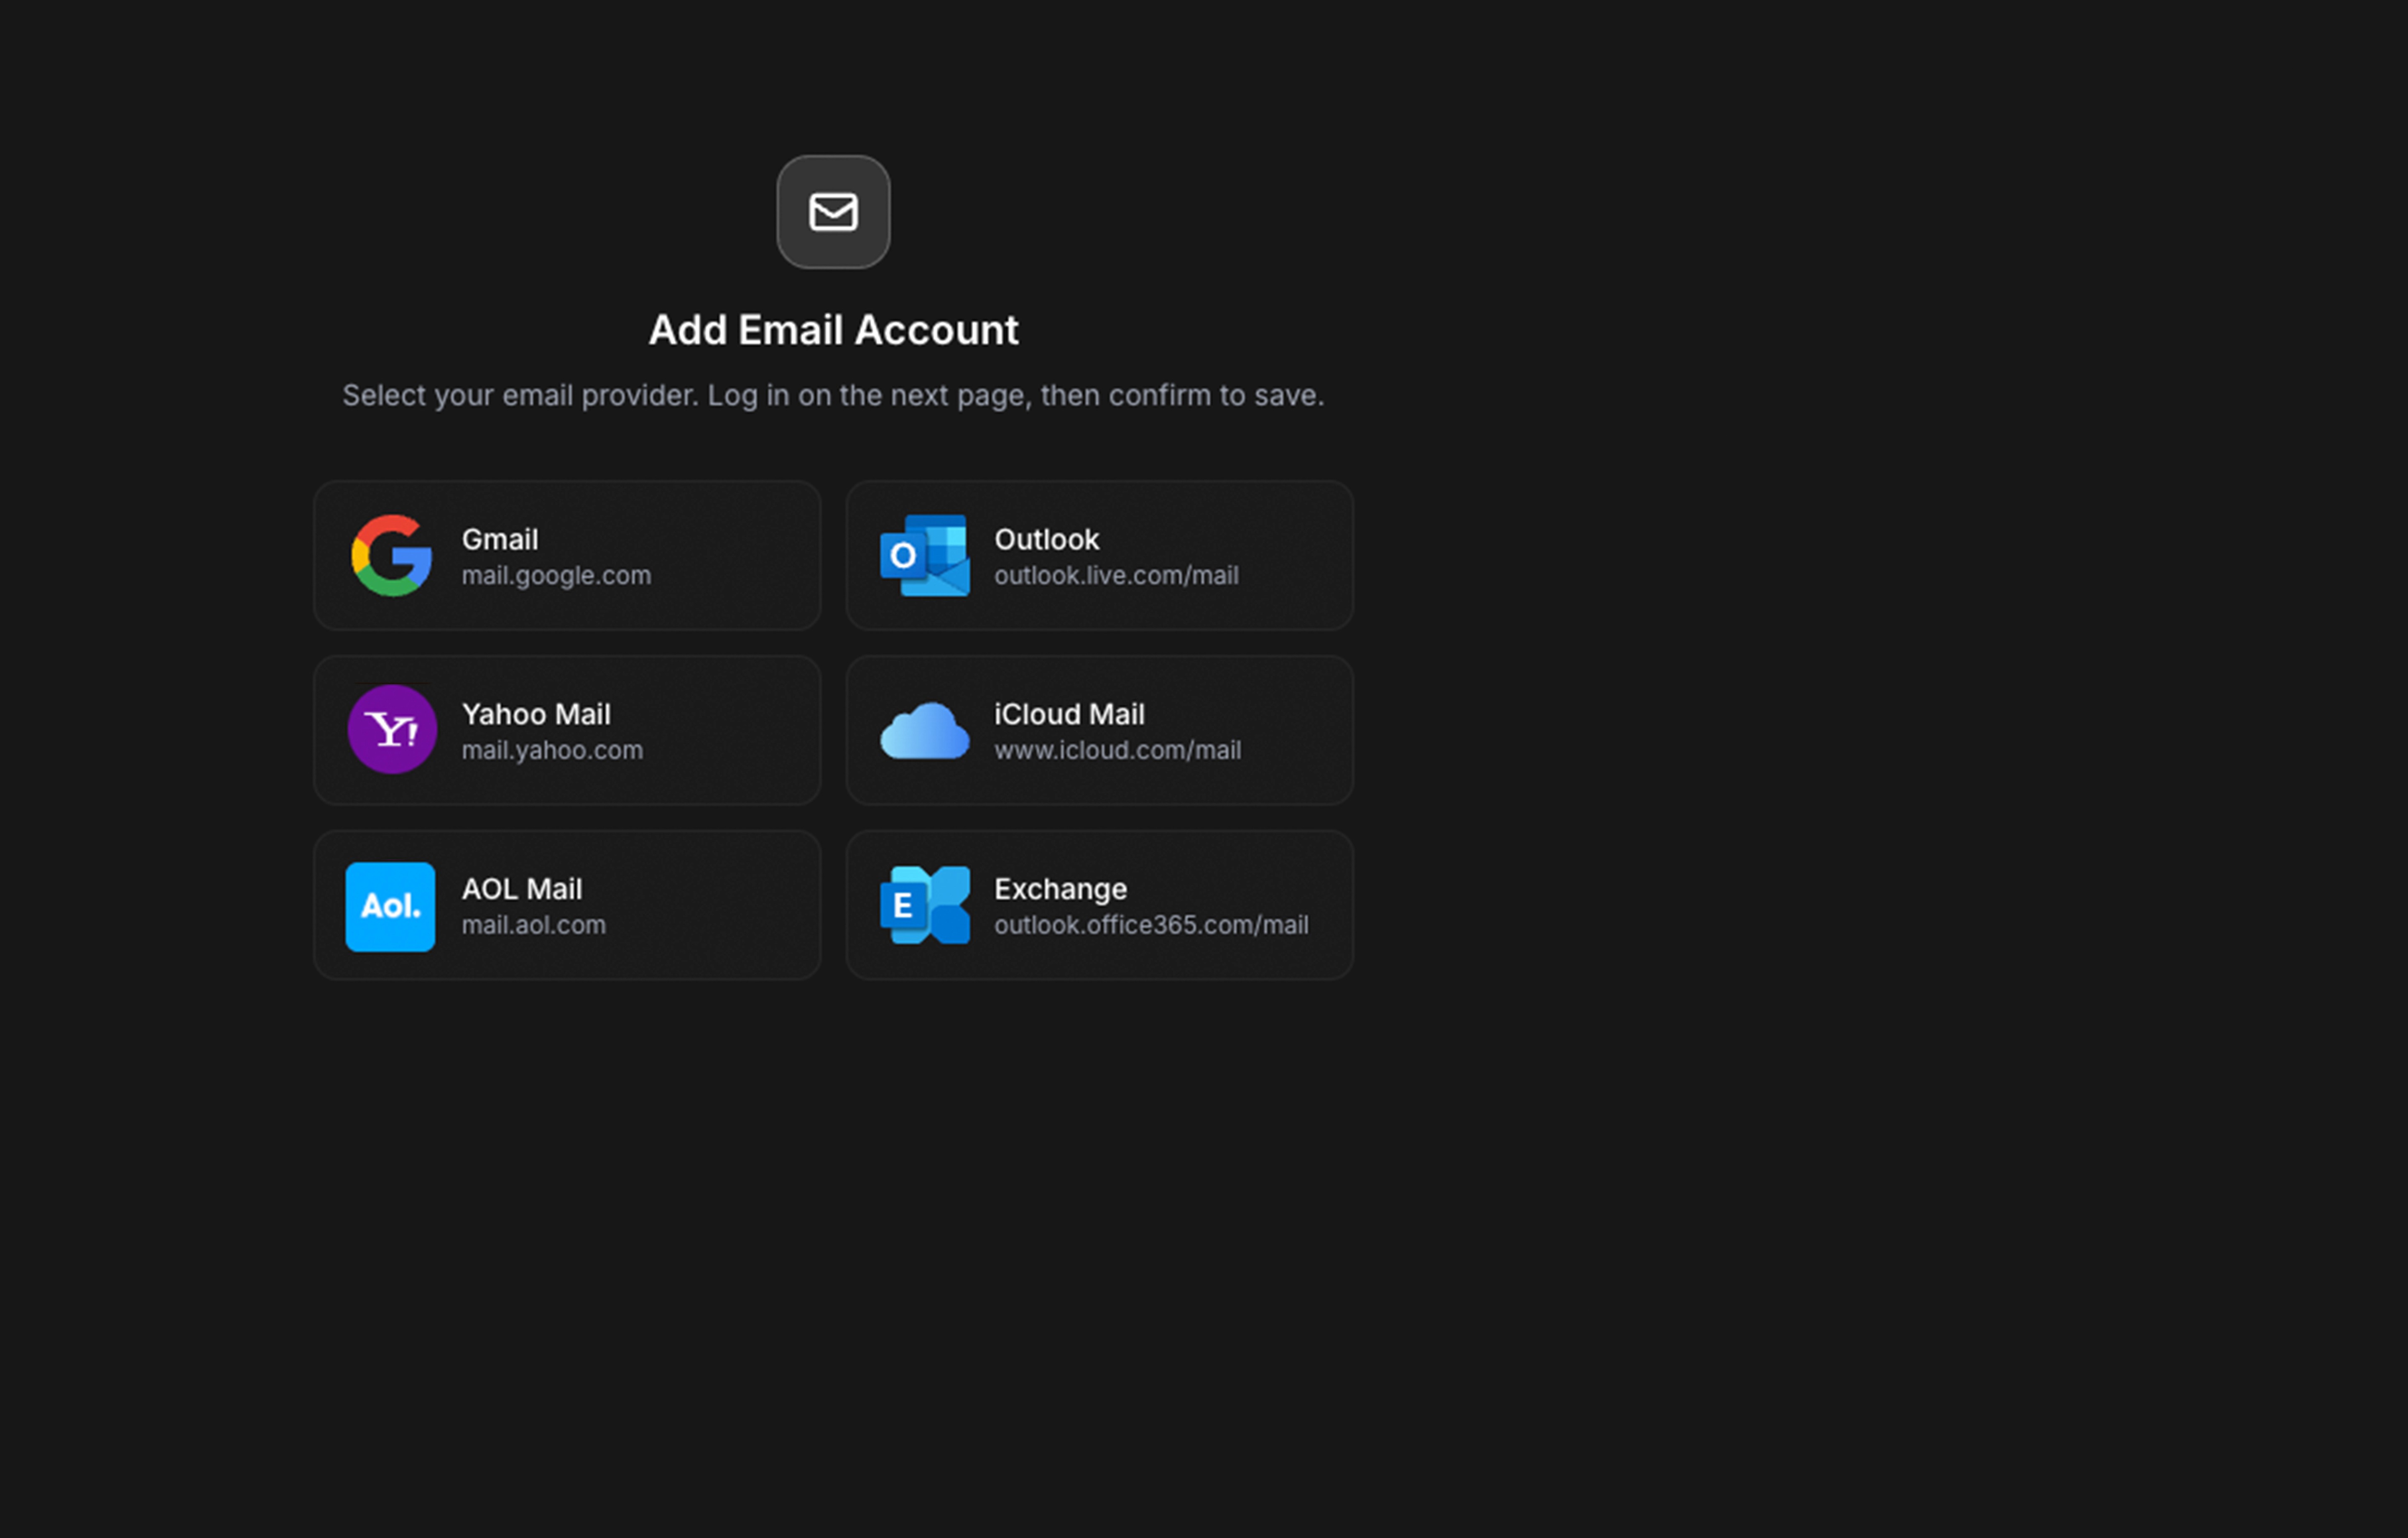The image size is (2408, 1538).
Task: Click the www.icloud.com/mail address text
Action: 1117,750
